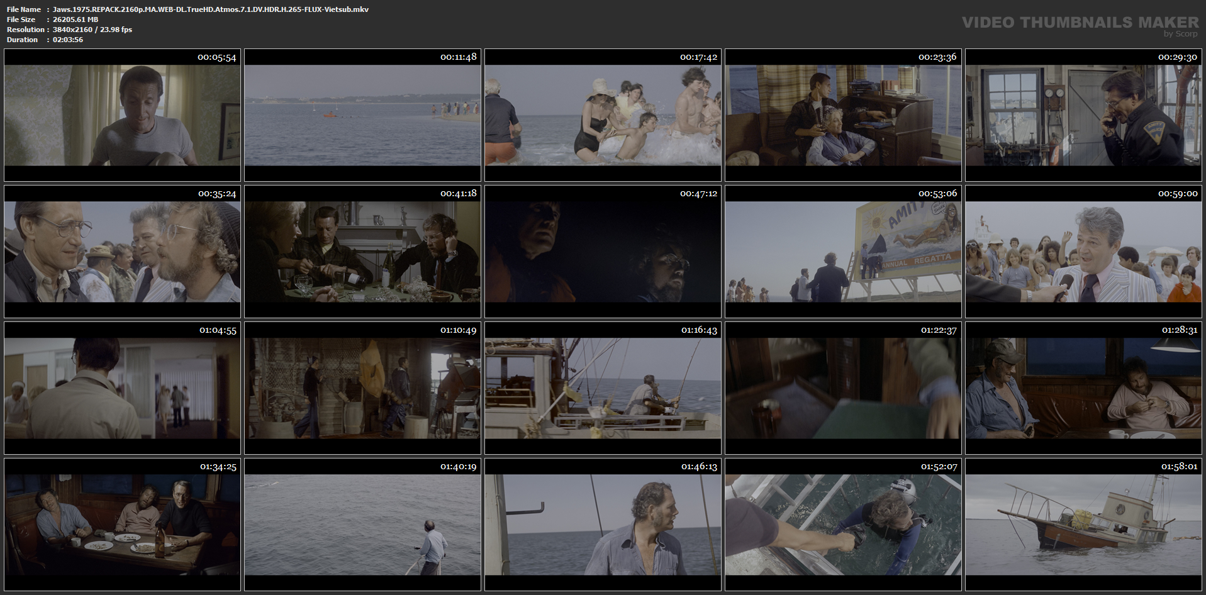Click the 00:29:30 timestamp label
The image size is (1206, 595).
tap(1178, 57)
